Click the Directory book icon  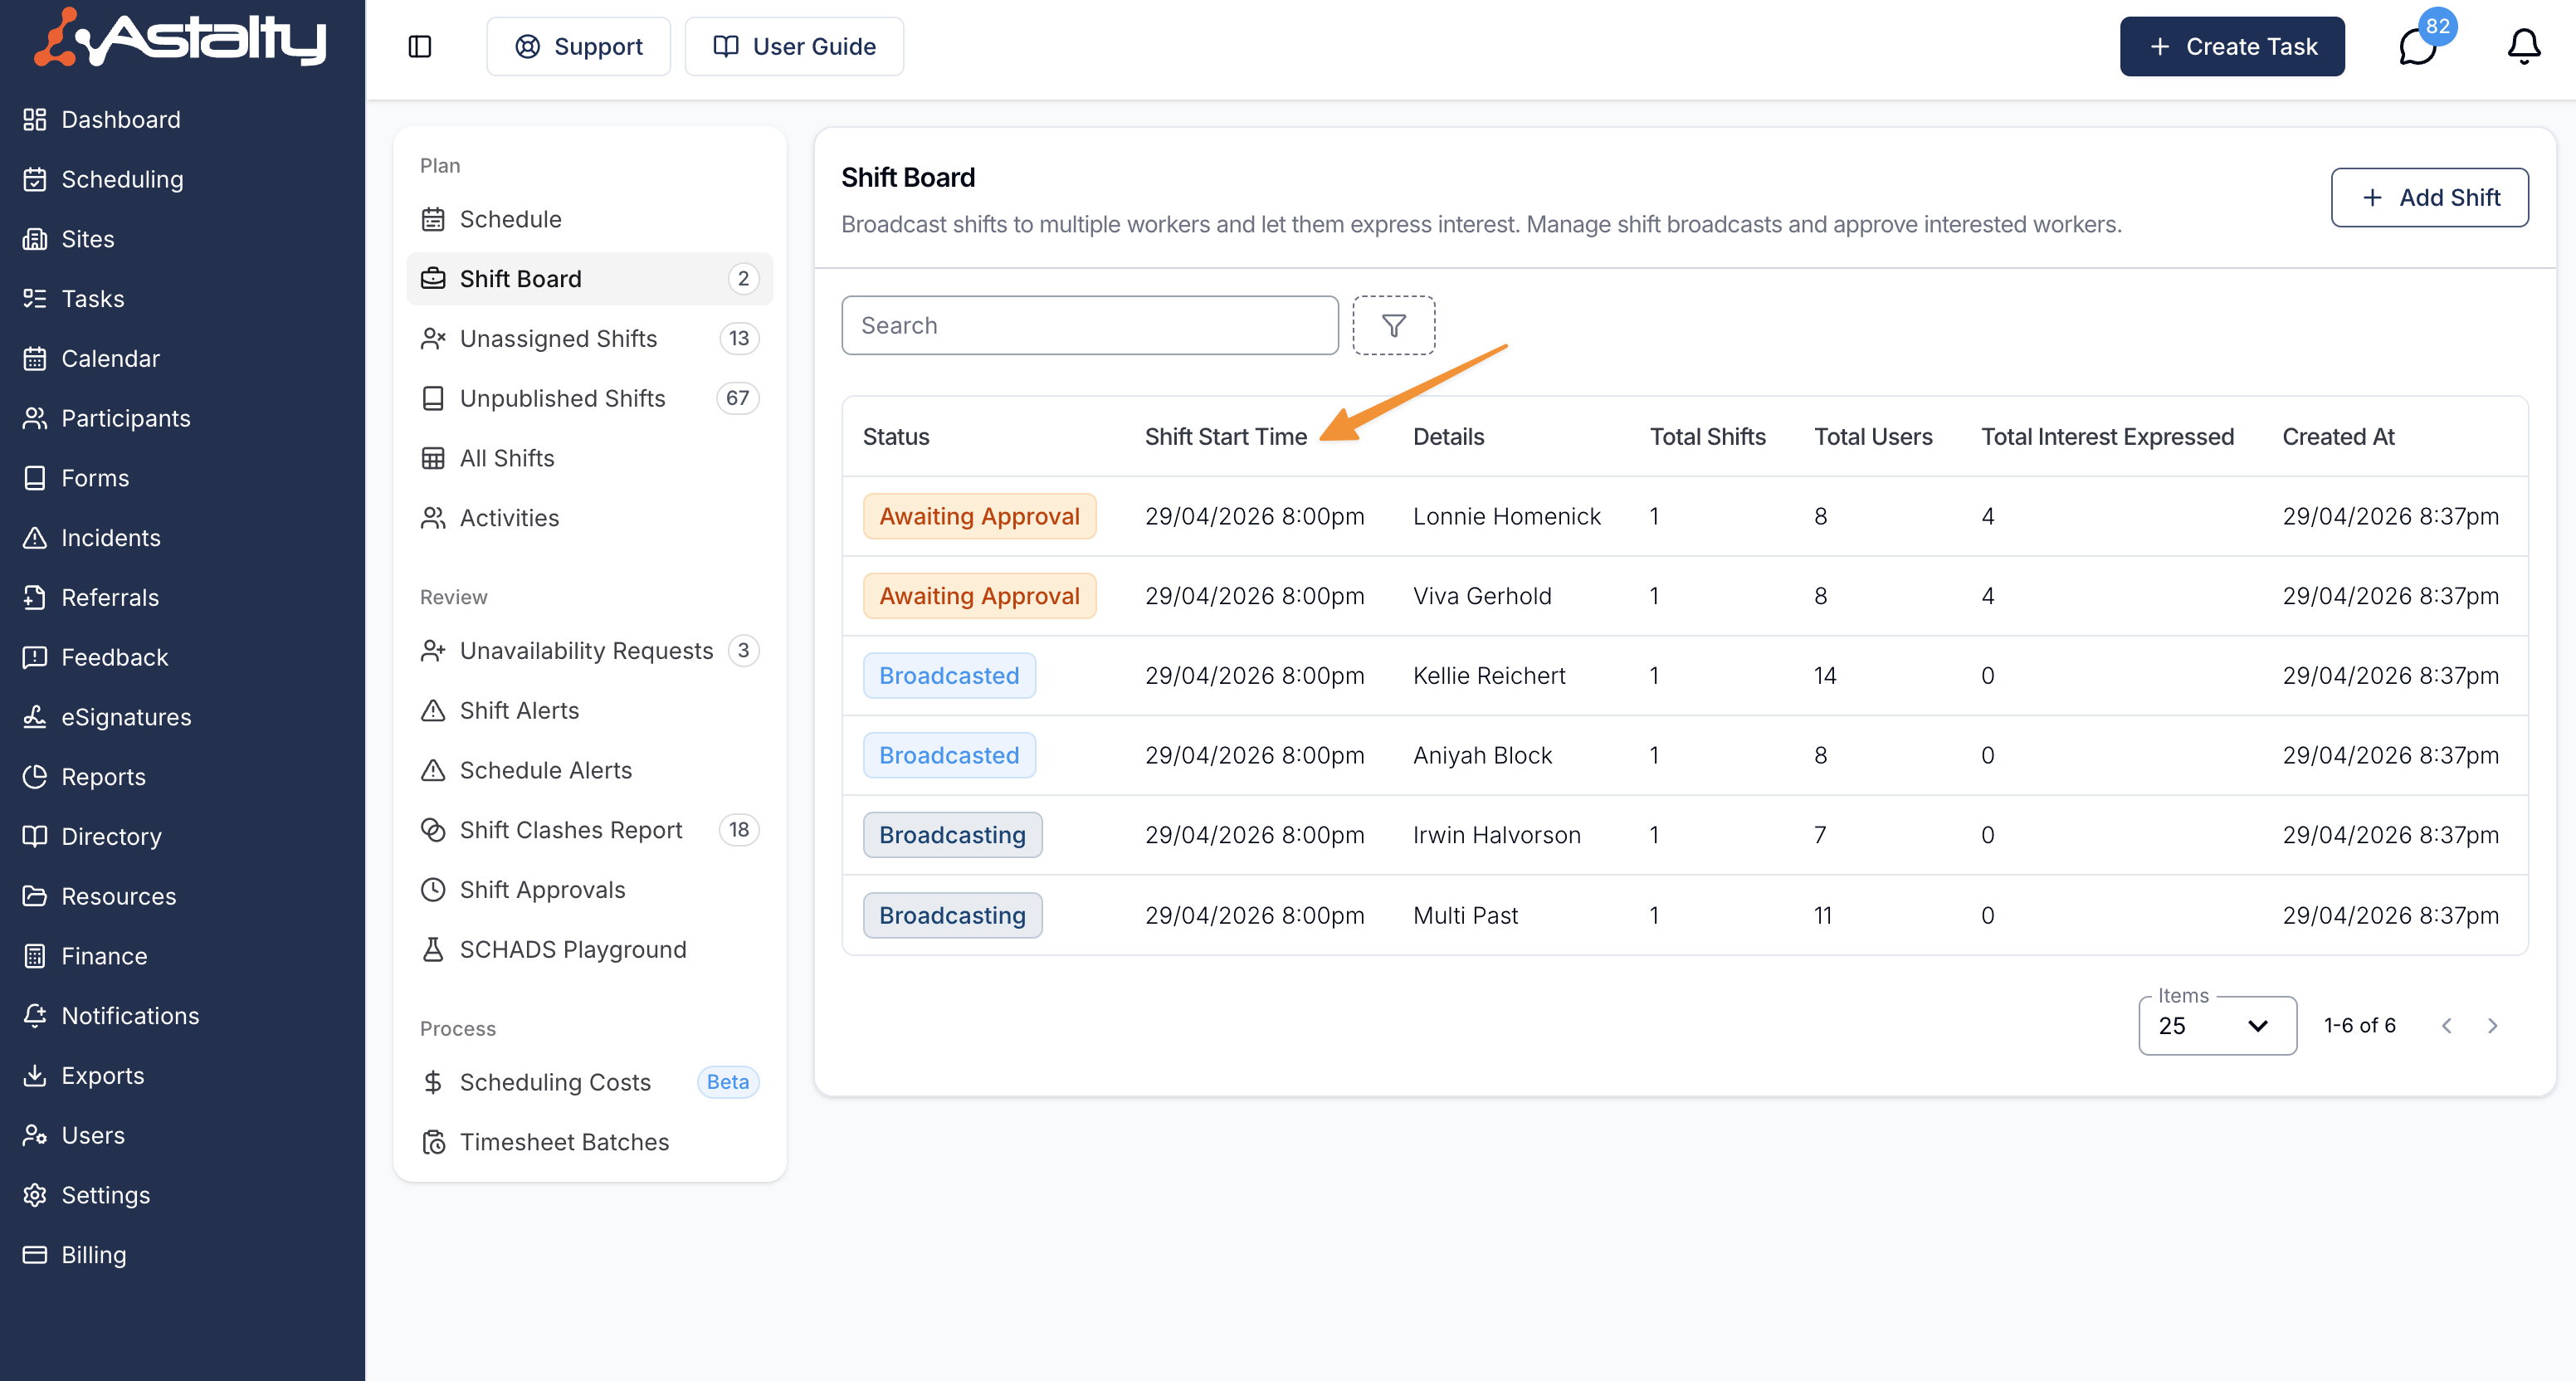(x=35, y=836)
